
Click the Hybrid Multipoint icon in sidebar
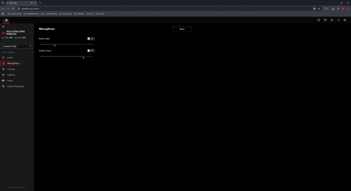pos(3,86)
